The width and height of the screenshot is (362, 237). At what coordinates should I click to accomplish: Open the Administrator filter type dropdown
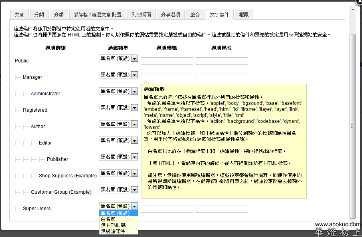coord(118,91)
